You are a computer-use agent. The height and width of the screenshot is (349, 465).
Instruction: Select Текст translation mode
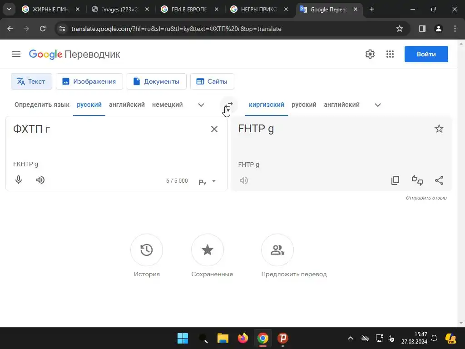[x=31, y=81]
